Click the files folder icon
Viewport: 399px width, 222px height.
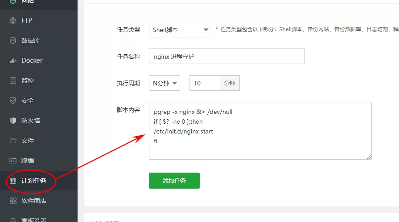[13, 141]
